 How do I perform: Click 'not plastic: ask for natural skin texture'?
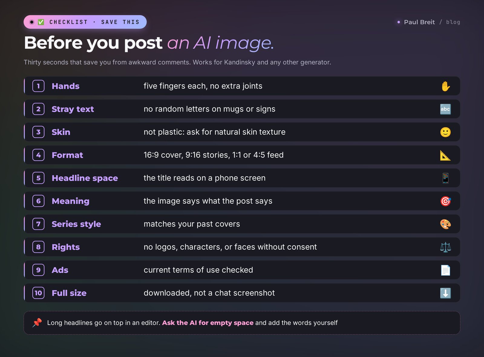(x=214, y=132)
